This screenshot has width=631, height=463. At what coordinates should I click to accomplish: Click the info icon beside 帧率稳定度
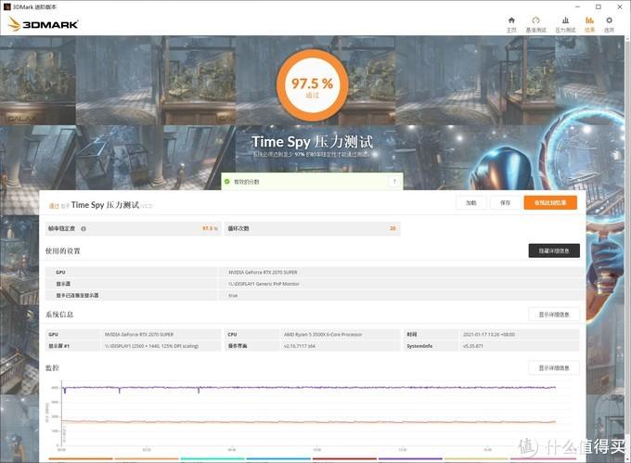(84, 228)
